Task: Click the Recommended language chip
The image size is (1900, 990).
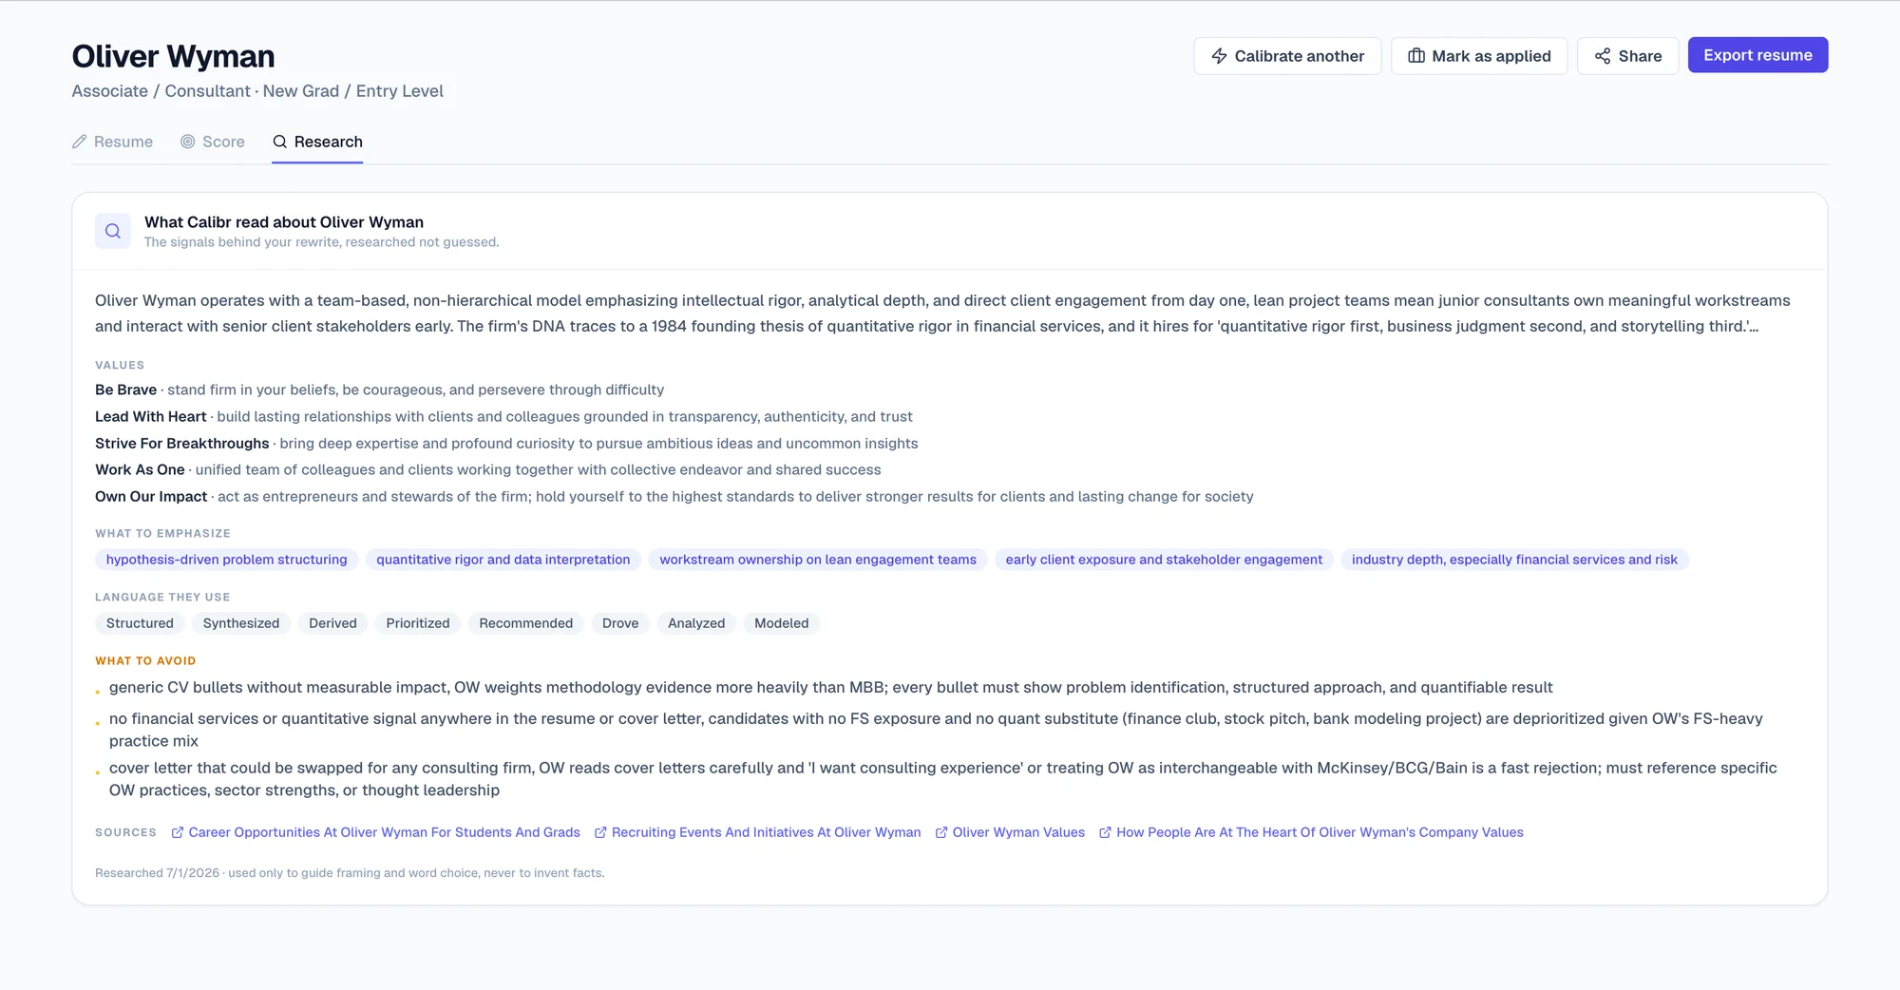Action: (x=526, y=623)
